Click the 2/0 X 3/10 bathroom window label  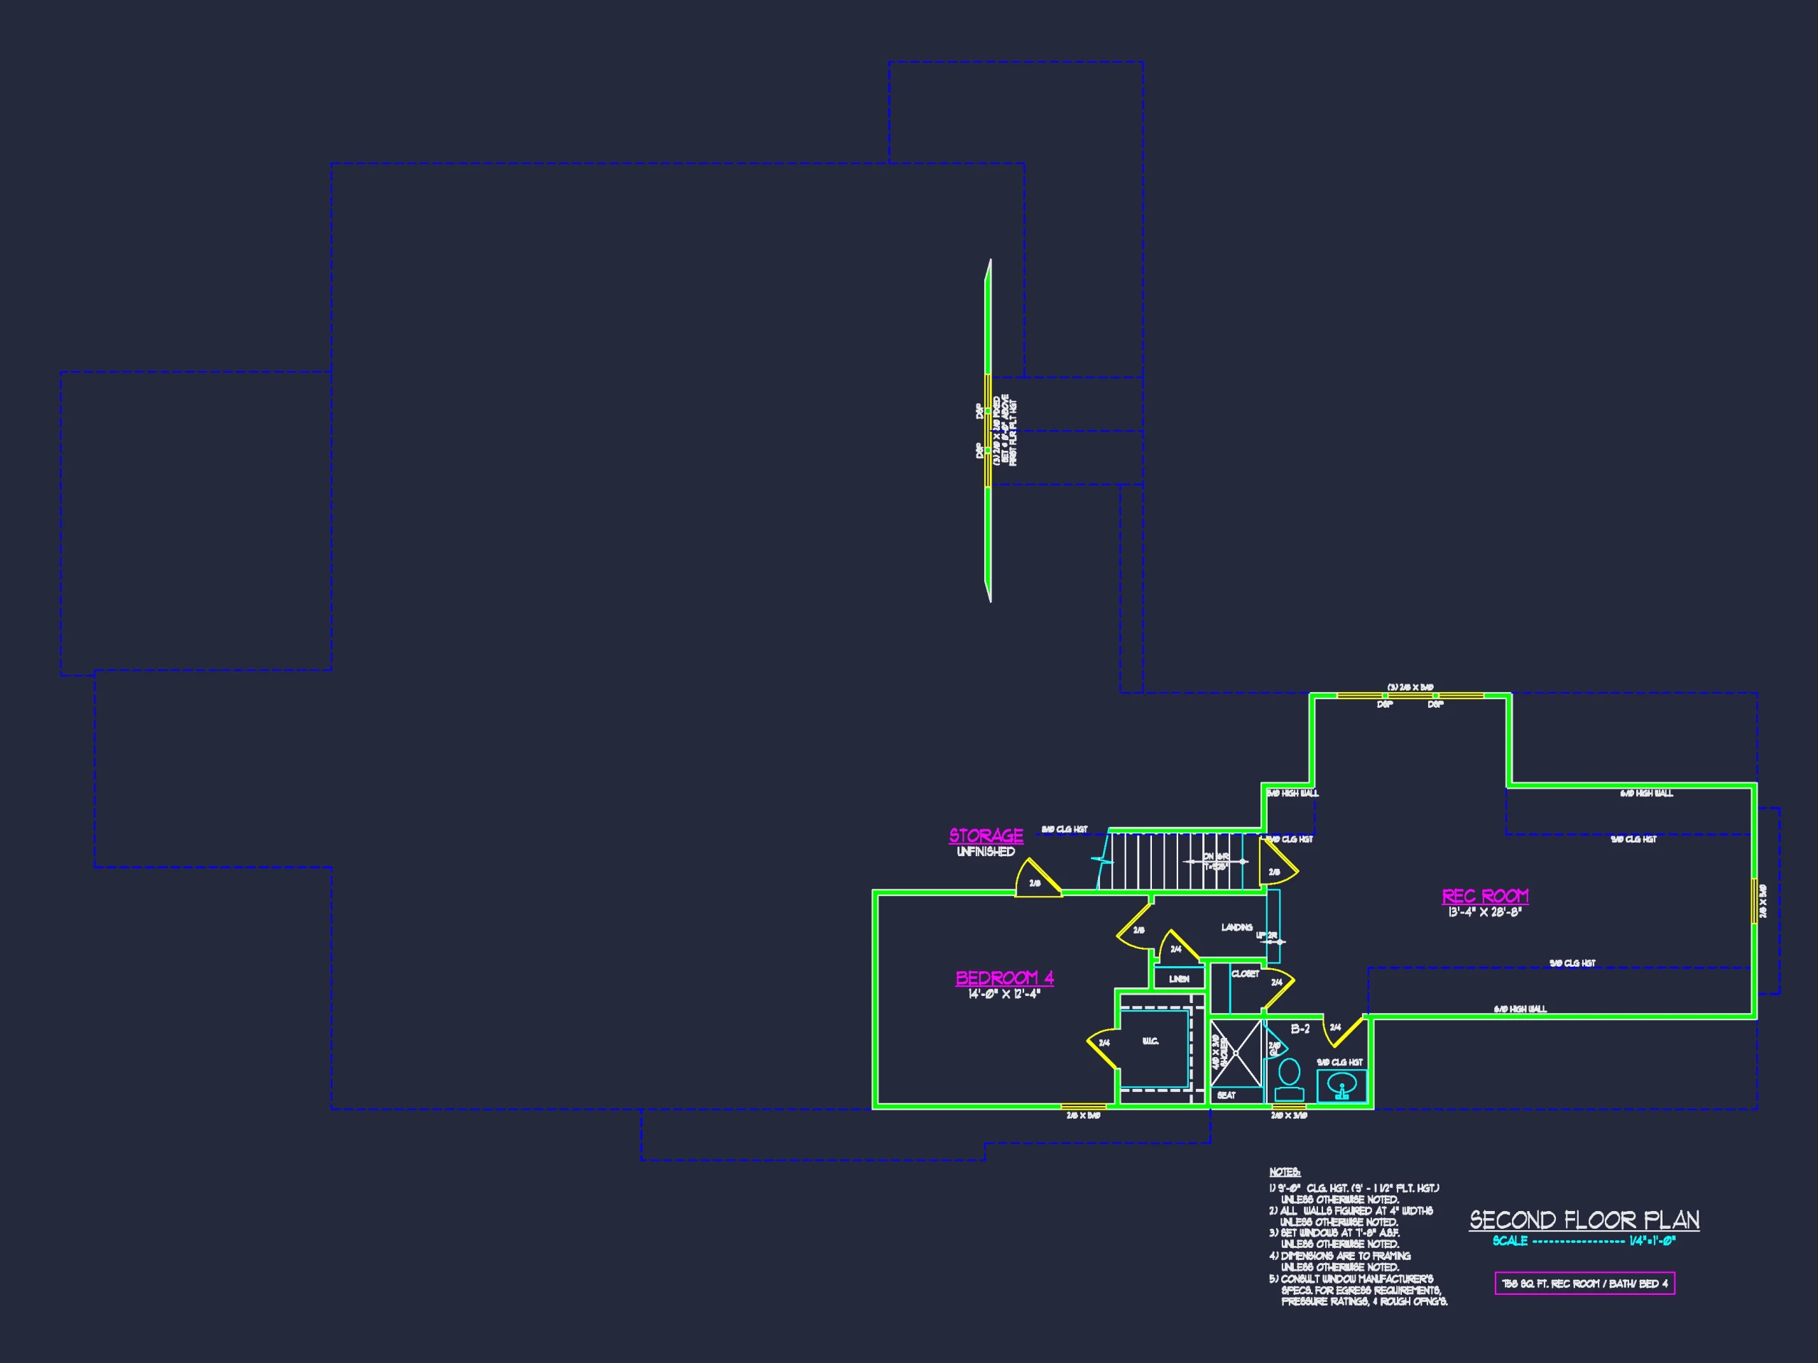click(1289, 1116)
